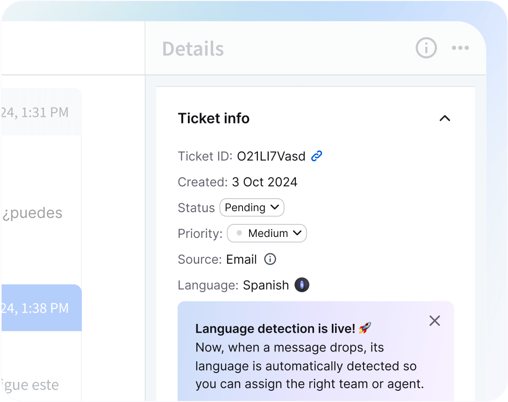Viewport: 508px width, 402px height.
Task: Click the chevron arrow on Status selector
Action: click(275, 207)
